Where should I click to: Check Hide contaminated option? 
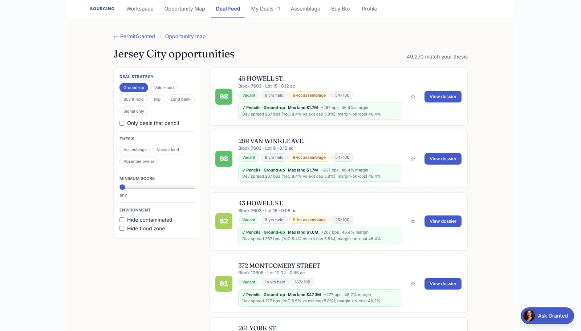pos(122,220)
